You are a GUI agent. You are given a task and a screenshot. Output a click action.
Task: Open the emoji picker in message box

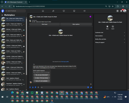click(x=88, y=87)
